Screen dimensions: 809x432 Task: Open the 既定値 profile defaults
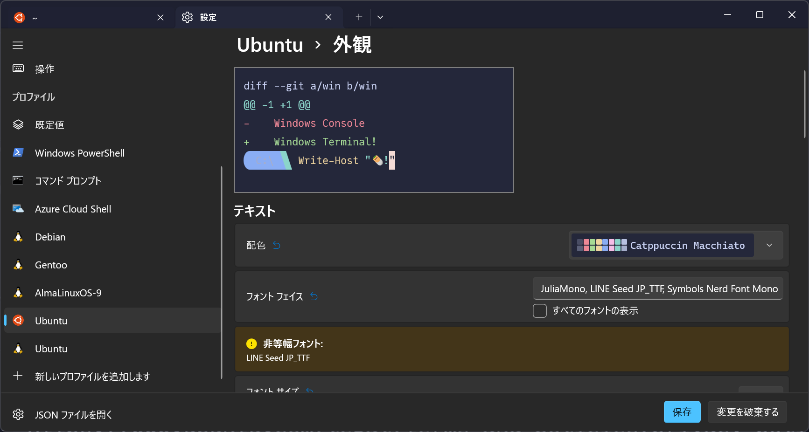112,124
